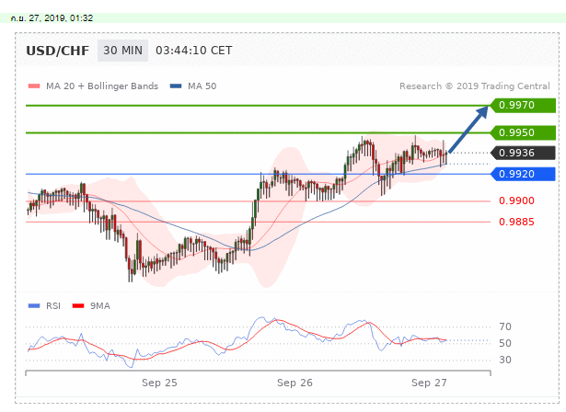Click the red 9MA legend swatch
The width and height of the screenshot is (566, 412).
click(78, 306)
